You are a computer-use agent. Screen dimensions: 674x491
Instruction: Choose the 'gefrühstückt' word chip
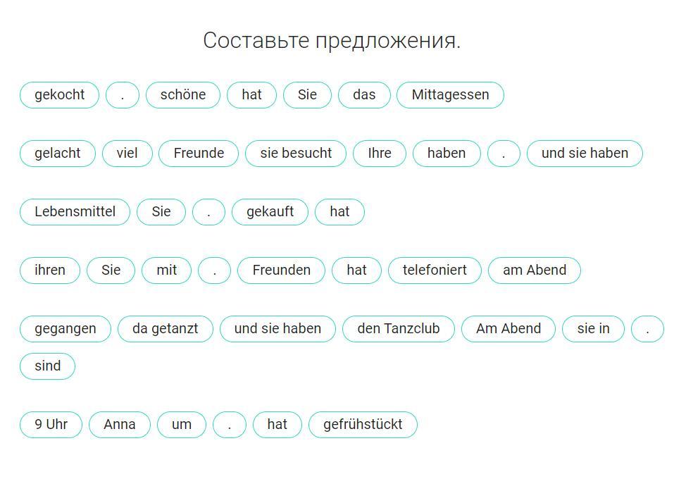pos(363,425)
